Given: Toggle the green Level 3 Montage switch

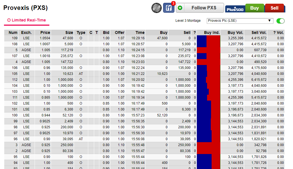Looking at the screenshot, I should (x=281, y=21).
